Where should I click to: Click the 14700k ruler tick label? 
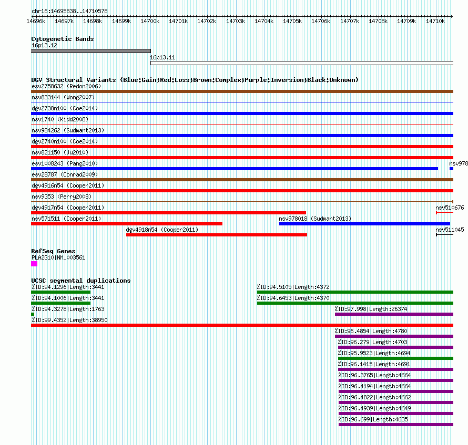(x=150, y=21)
